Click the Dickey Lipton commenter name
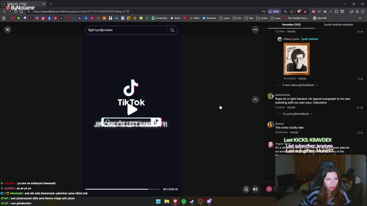 click(291, 39)
